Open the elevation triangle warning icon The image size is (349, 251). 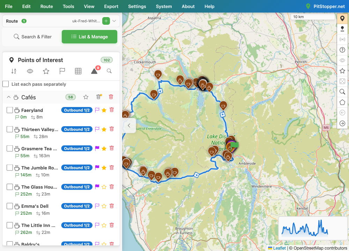click(x=94, y=71)
